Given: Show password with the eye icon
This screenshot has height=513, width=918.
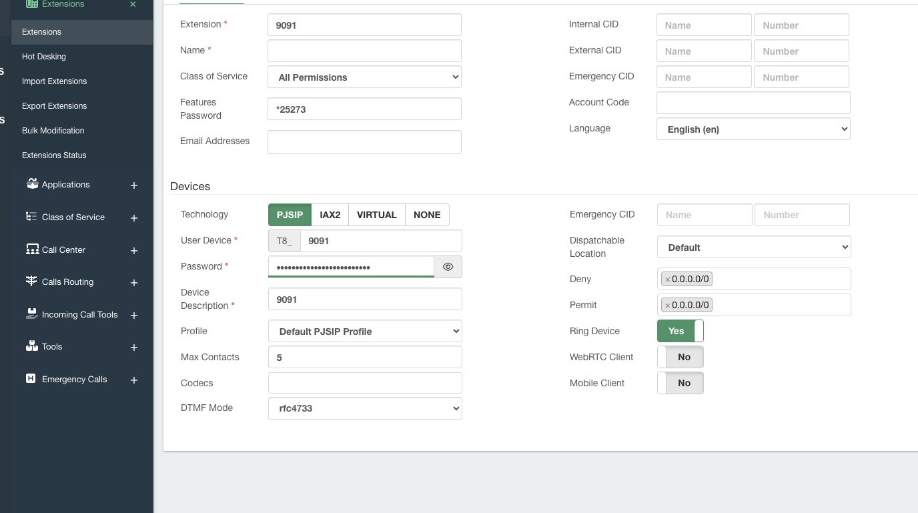Looking at the screenshot, I should click(448, 267).
